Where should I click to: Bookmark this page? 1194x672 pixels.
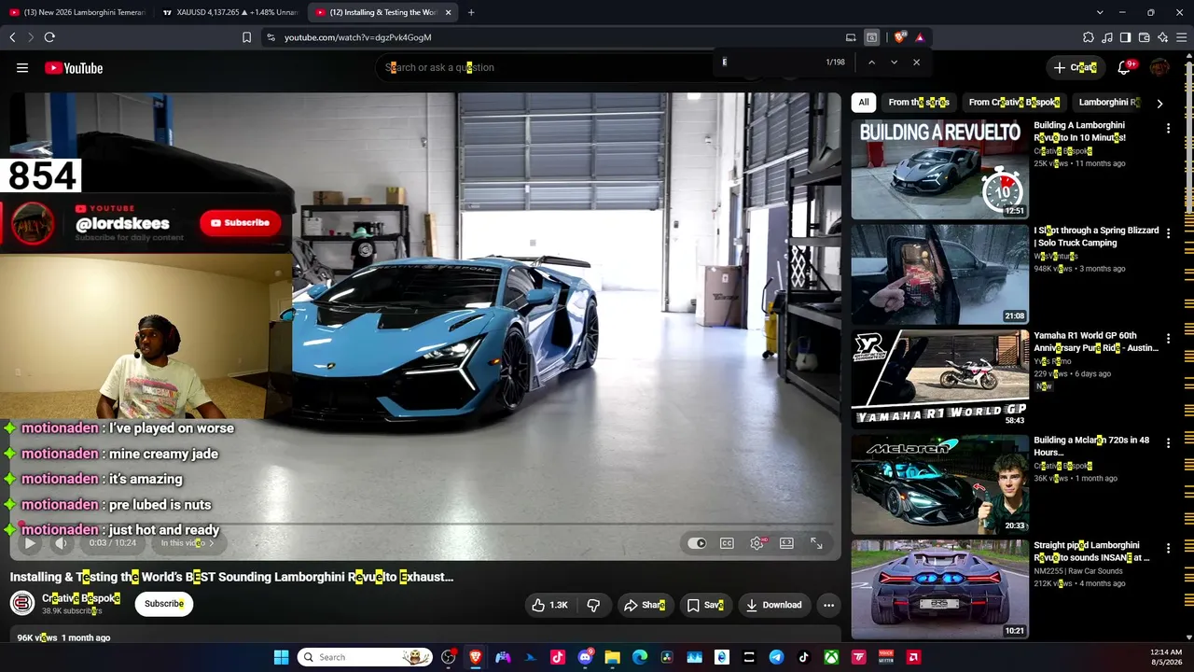coord(246,37)
